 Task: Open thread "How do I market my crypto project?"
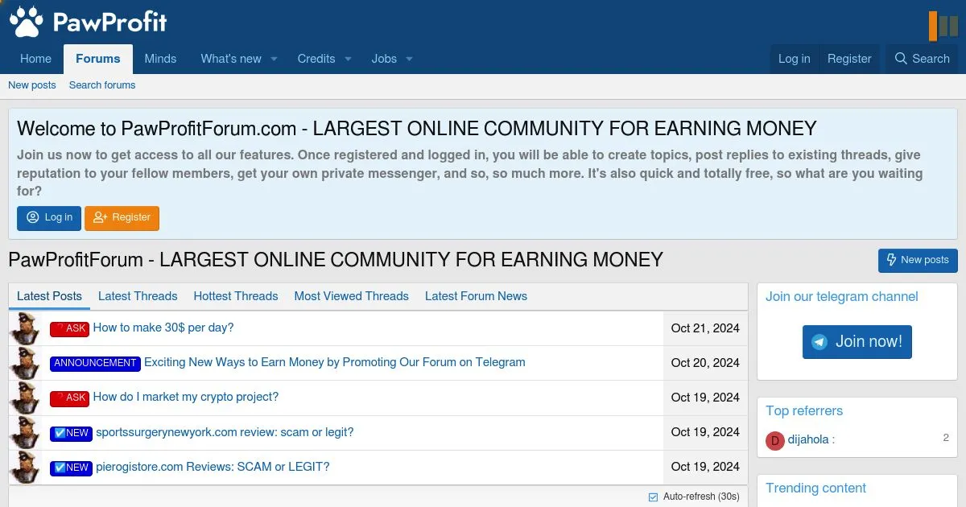pyautogui.click(x=186, y=397)
